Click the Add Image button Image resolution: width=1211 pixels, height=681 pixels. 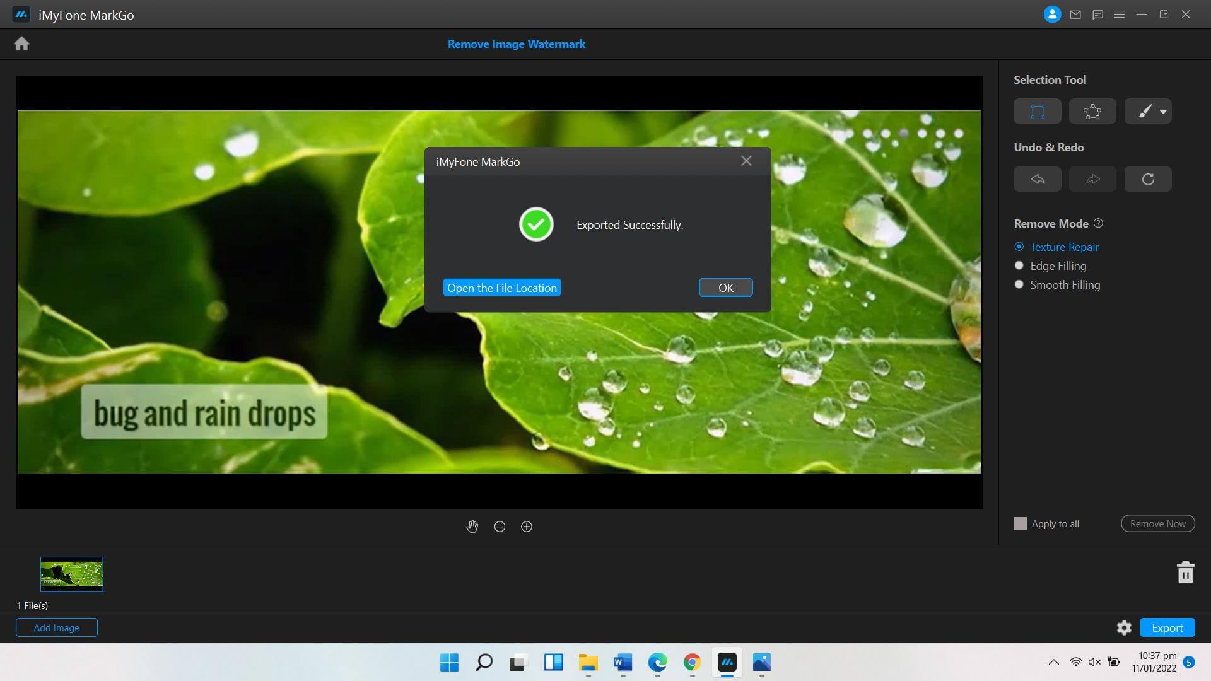coord(57,627)
